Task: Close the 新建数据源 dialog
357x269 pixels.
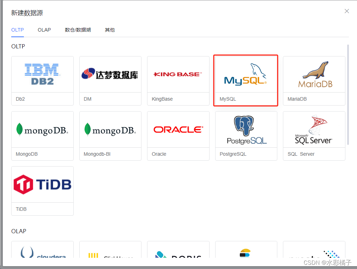Action: click(347, 11)
